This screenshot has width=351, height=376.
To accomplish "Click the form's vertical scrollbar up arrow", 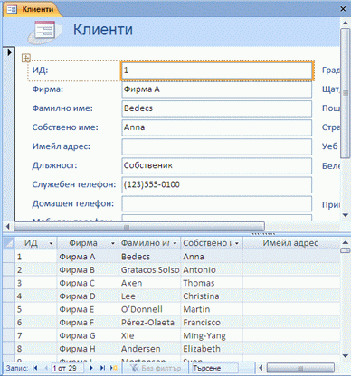I will click(x=346, y=23).
